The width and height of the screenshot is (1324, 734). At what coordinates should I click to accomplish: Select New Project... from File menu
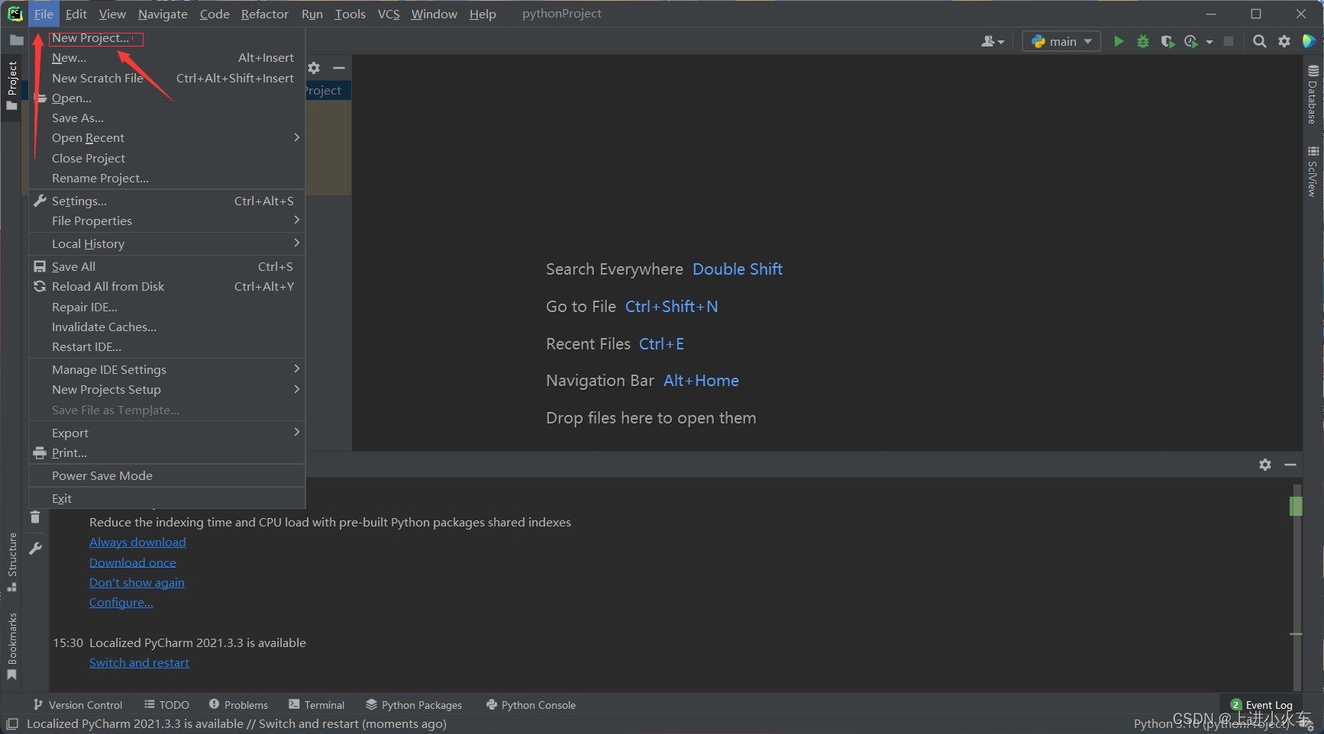point(166,37)
